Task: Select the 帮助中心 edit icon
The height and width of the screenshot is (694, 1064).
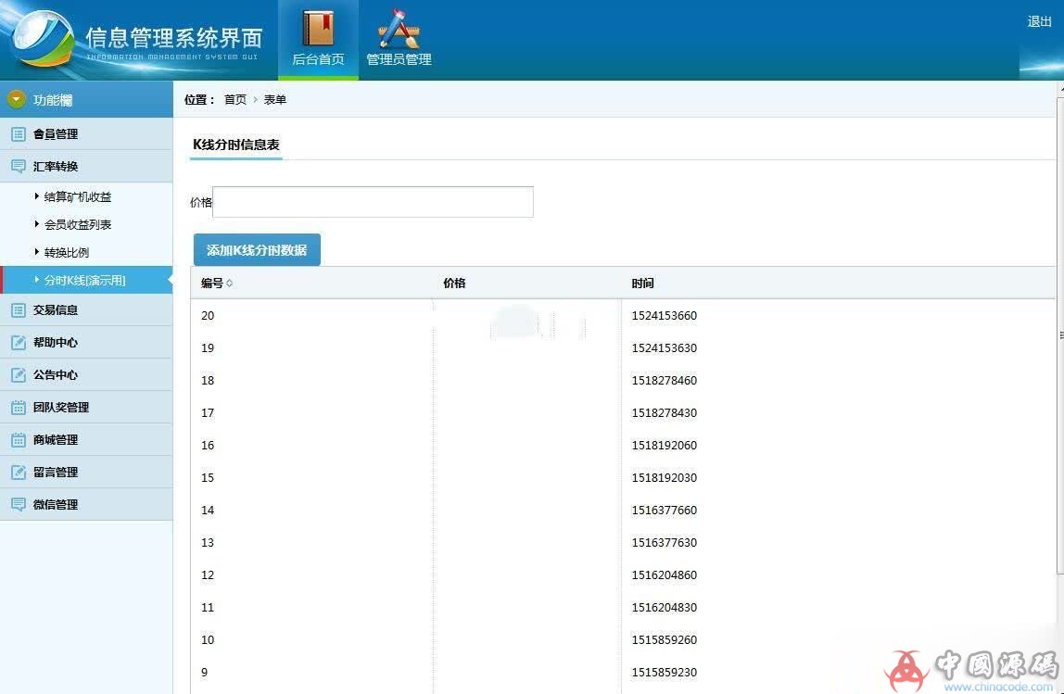Action: [20, 342]
